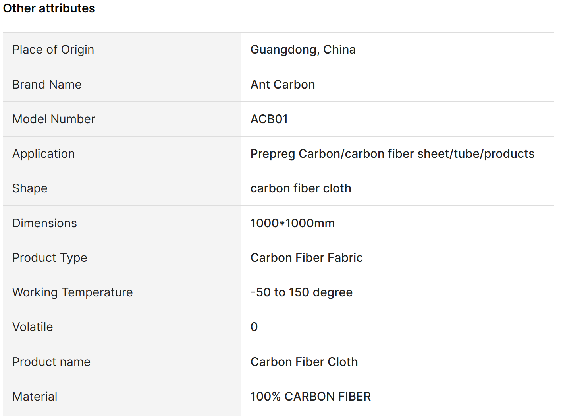561x416 pixels.
Task: Click the 100% CARBON FIBER material value
Action: coord(310,396)
